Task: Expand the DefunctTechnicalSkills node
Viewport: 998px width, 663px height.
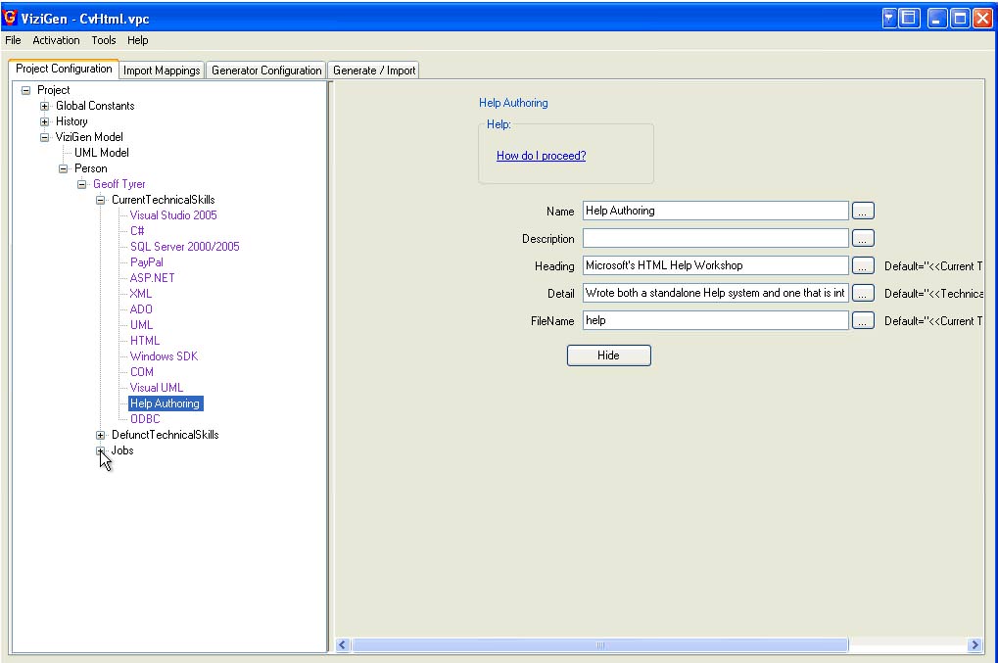Action: [x=101, y=435]
